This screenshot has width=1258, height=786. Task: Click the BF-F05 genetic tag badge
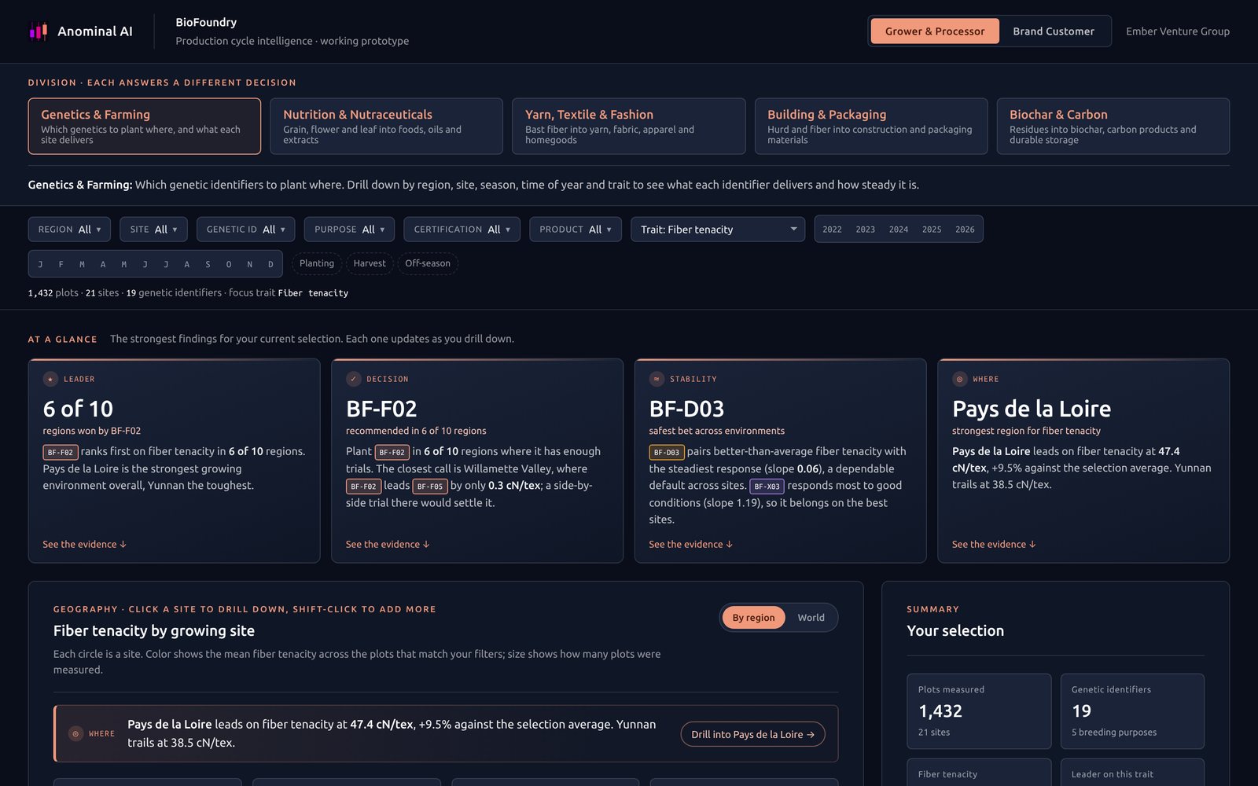click(430, 487)
